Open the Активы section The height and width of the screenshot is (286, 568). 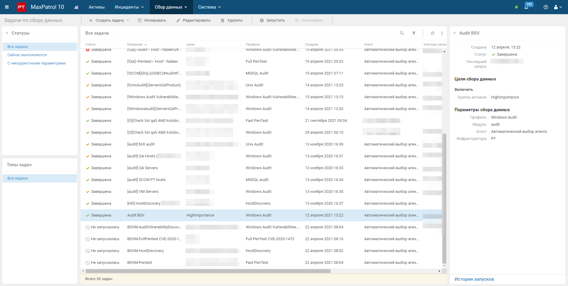coord(97,7)
